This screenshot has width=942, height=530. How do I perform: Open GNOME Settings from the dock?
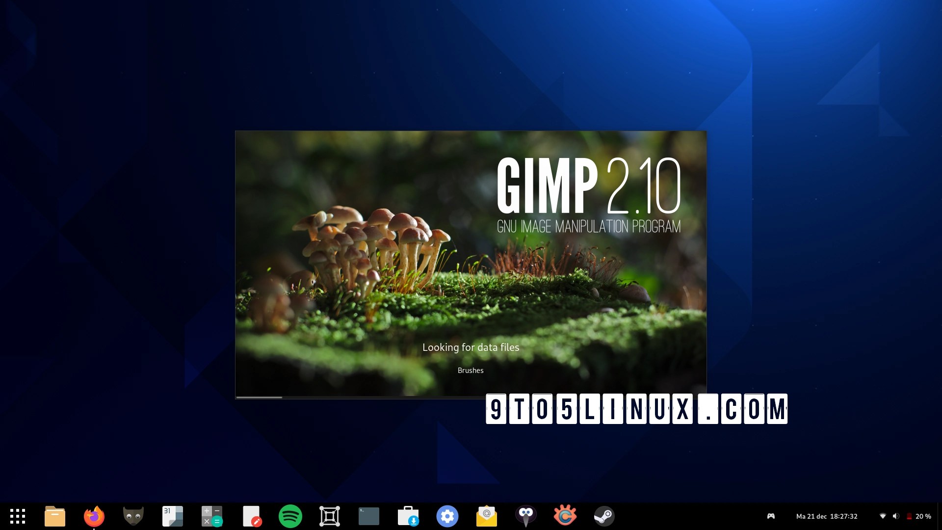click(x=447, y=516)
